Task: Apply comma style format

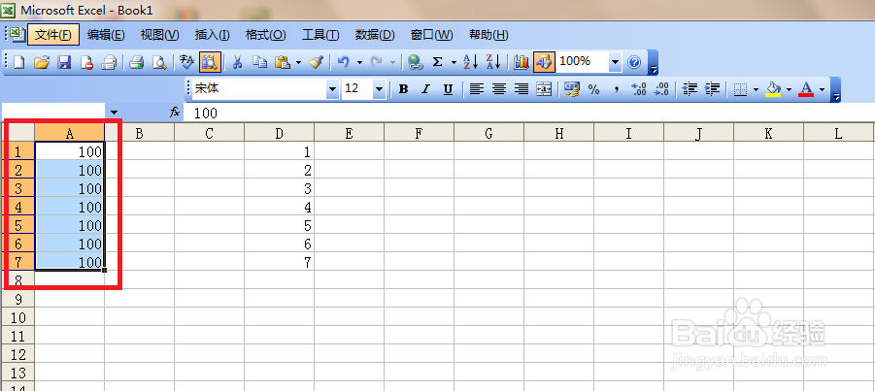Action: (617, 89)
